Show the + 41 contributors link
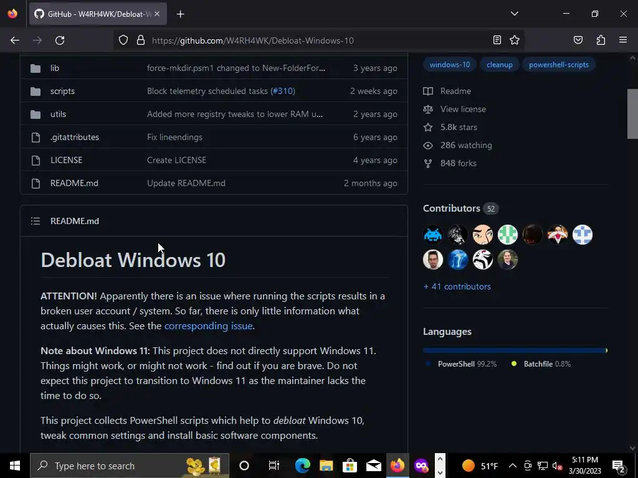The image size is (638, 478). pyautogui.click(x=457, y=286)
